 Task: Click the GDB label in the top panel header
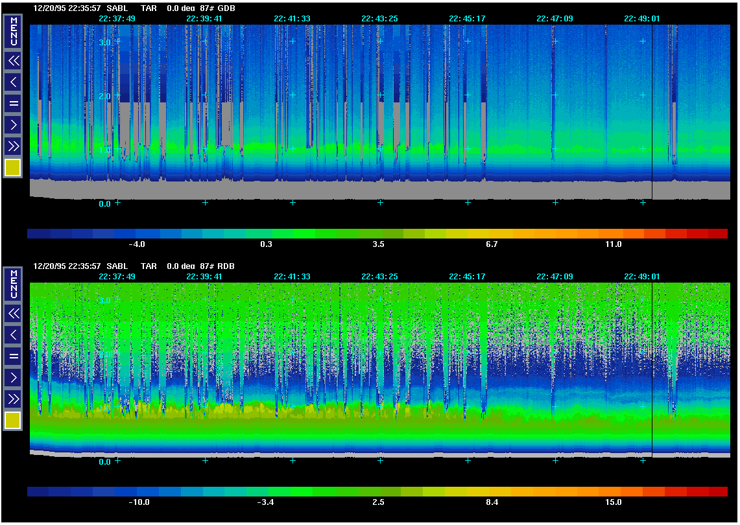click(226, 8)
